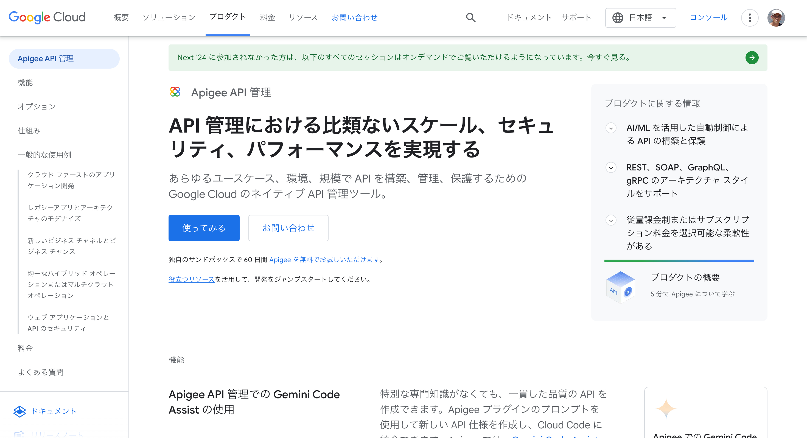
Task: Open the top navigation 料金 item
Action: coord(268,18)
